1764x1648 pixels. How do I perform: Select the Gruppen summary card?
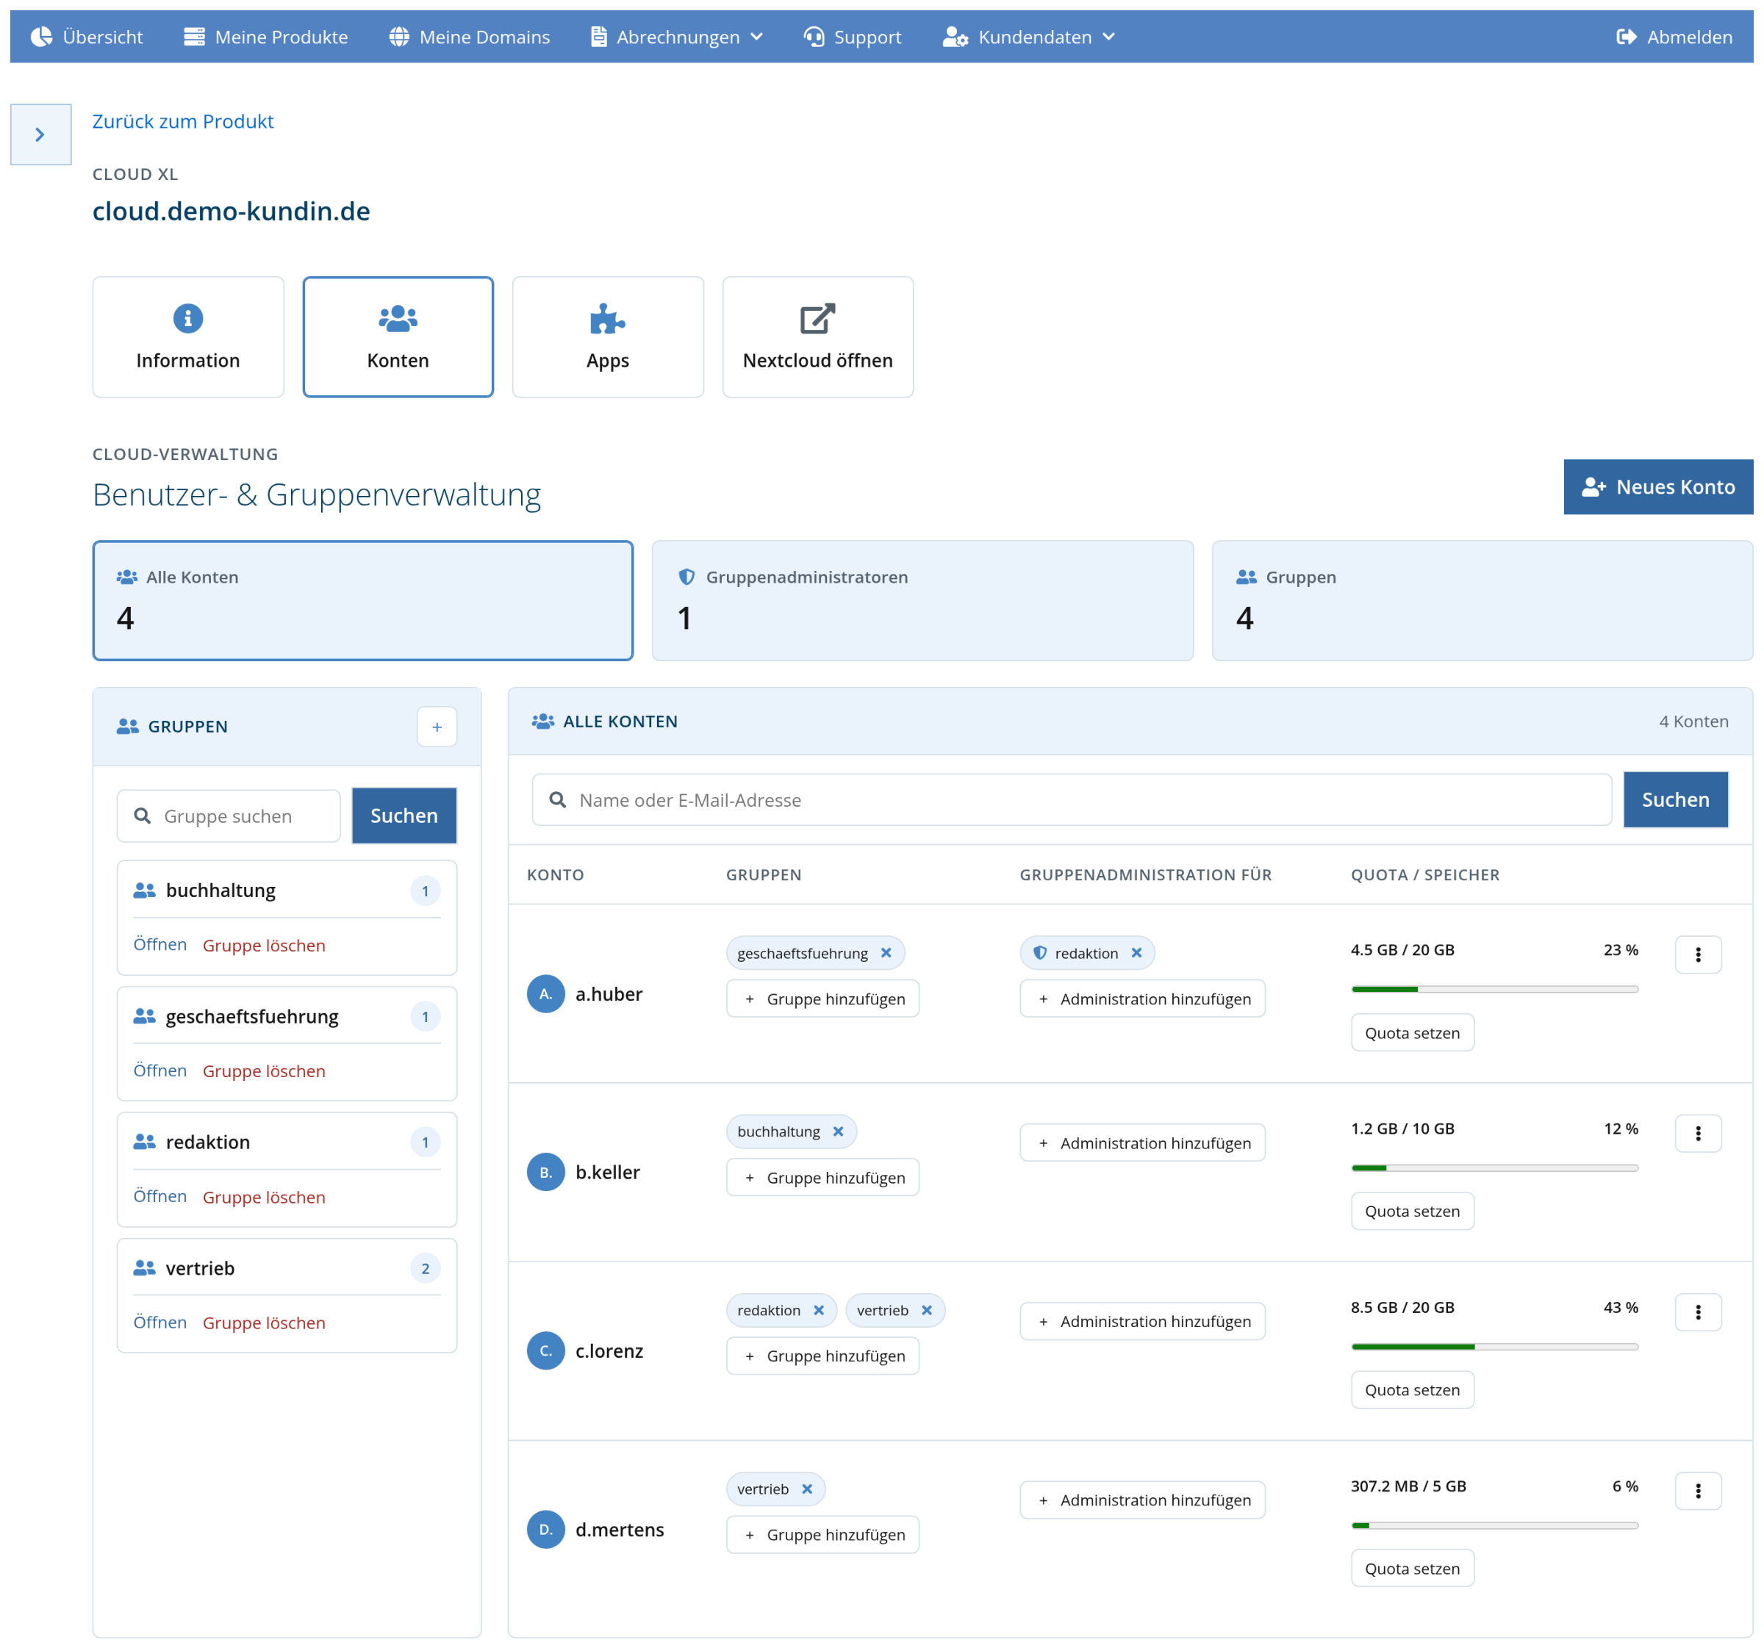(x=1482, y=600)
